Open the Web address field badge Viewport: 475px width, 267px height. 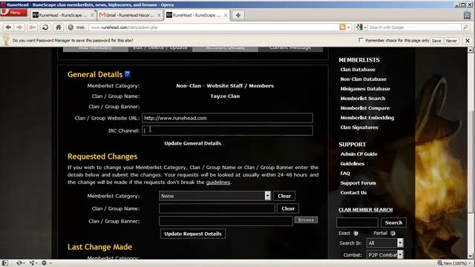coord(76,27)
